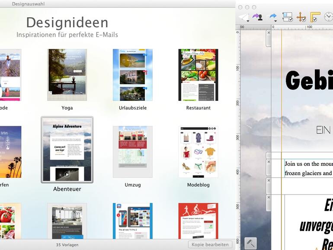Select the Urlaubsziele template thumbnail
Screen dimensions: 333x250
coord(133,75)
